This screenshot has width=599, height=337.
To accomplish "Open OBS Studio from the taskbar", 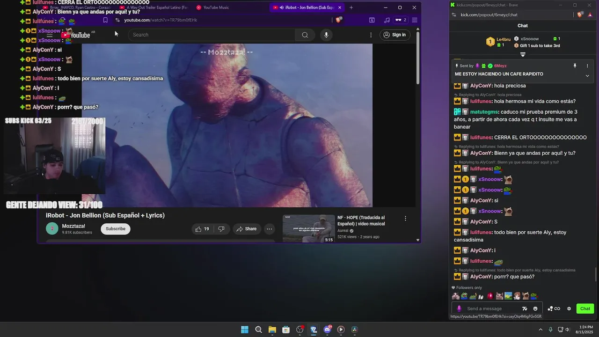I will (300, 330).
